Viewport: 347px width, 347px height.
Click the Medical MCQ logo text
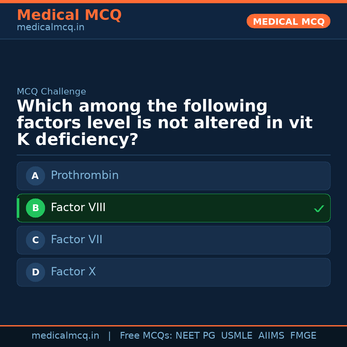(69, 15)
